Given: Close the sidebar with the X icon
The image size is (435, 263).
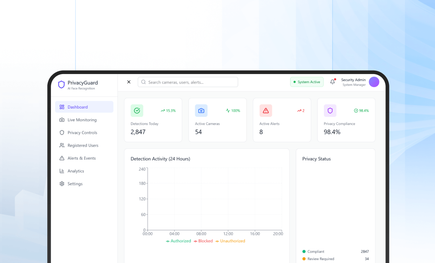Looking at the screenshot, I should [129, 82].
